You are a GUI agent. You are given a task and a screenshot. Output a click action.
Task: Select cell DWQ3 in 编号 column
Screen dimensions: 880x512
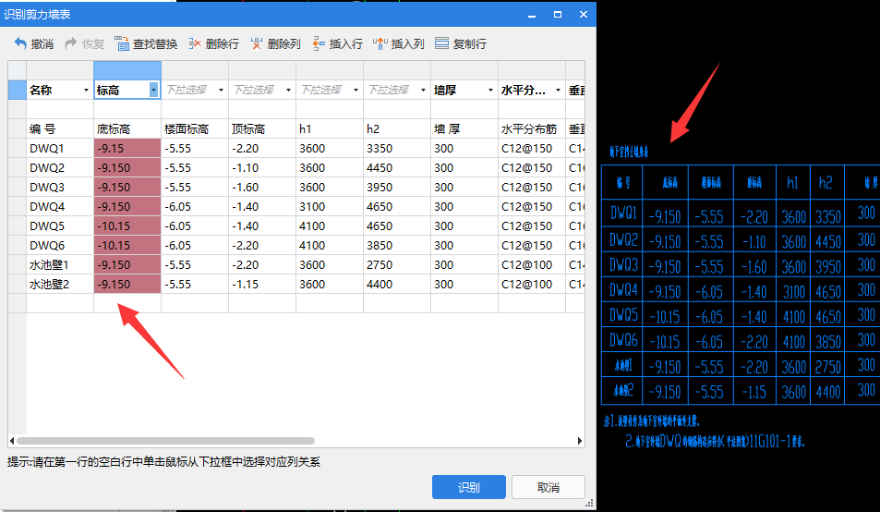(x=60, y=187)
